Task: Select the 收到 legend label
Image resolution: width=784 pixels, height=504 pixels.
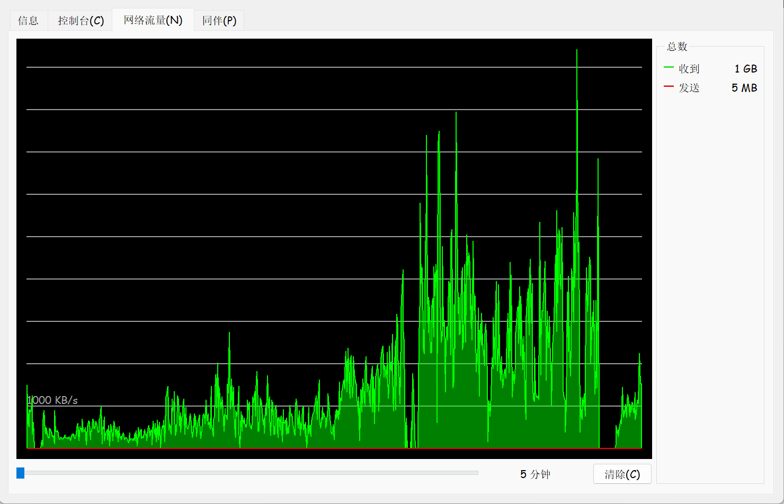Action: coord(689,69)
